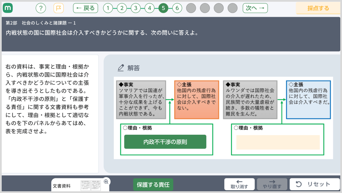Viewport: 342px width, 193px height.
Task: Jump to question step 6
Action: pos(177,8)
